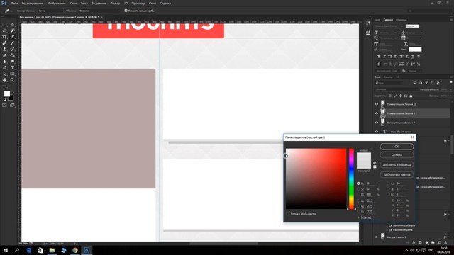Open blend mode dropdown 'Обычные'
Image resolution: width=454 pixels, height=255 pixels.
396,89
